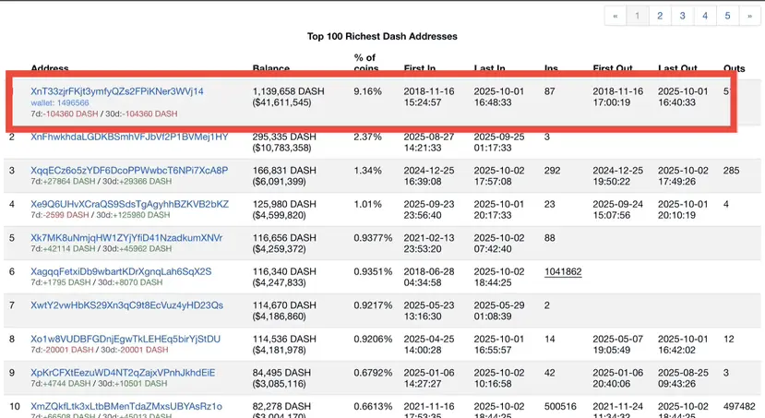Click the 0.9217% coin share value
The width and height of the screenshot is (765, 418).
tap(373, 305)
